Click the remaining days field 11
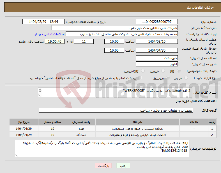Screen dimensions: 221x173 click(84, 42)
